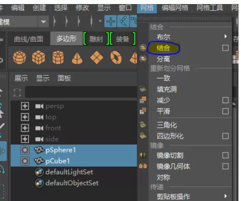Expand the top camera node
Viewport: 241px width, 201px height.
point(25,117)
